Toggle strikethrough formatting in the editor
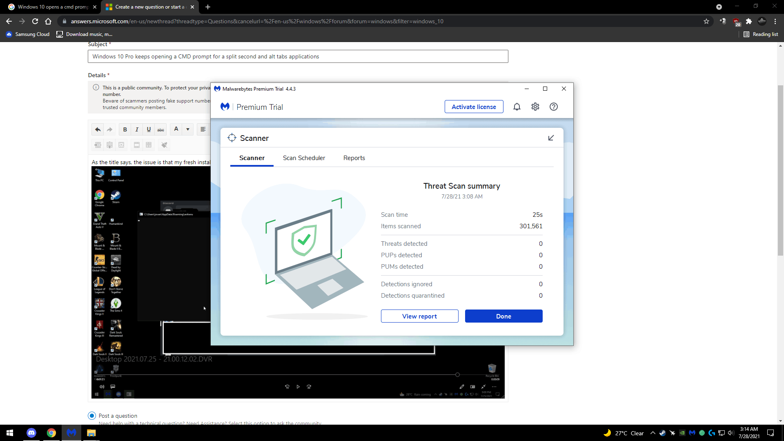The image size is (784, 441). [x=161, y=129]
